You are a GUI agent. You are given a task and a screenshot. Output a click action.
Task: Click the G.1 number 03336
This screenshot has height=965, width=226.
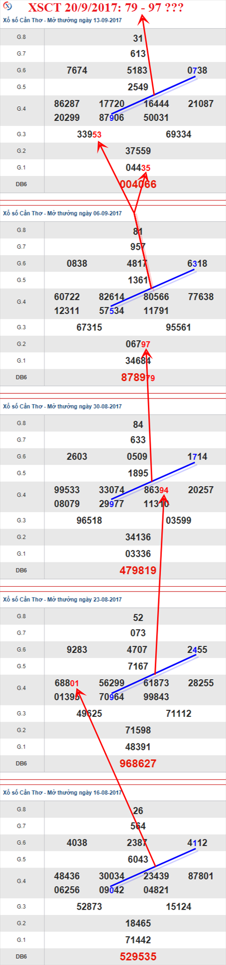tap(138, 554)
